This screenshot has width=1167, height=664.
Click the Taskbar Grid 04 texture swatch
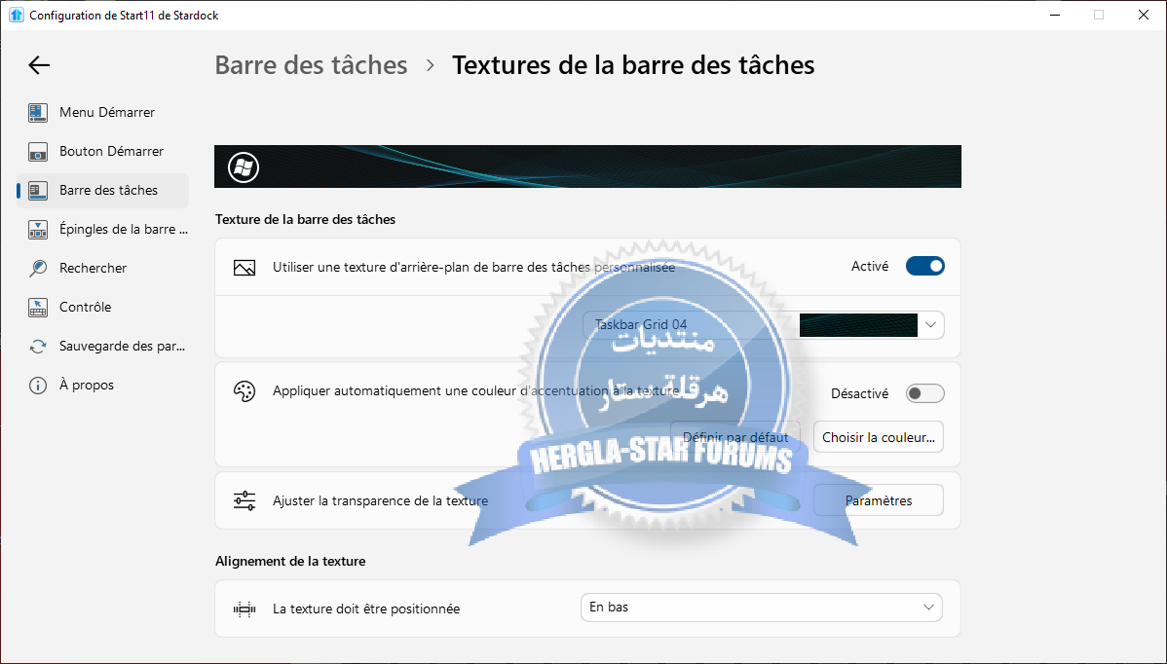(x=858, y=325)
